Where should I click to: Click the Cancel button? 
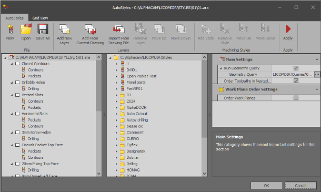click(300, 186)
